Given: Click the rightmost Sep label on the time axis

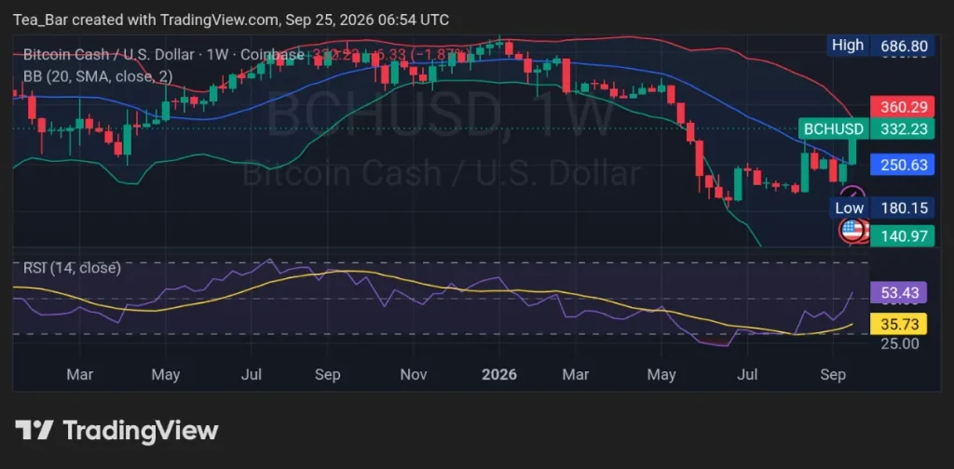Looking at the screenshot, I should click(832, 374).
